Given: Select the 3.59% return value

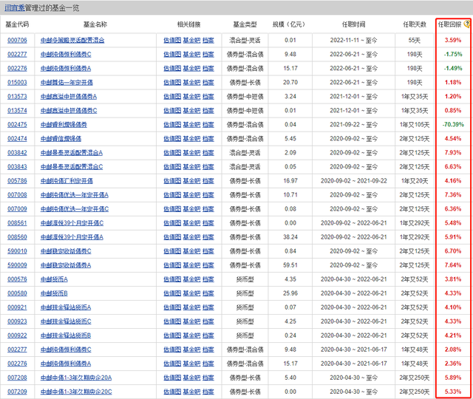Looking at the screenshot, I should click(x=453, y=40).
